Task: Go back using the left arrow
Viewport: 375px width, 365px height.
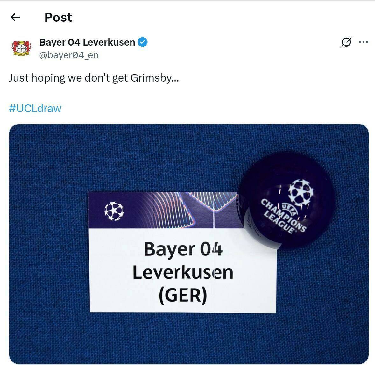Action: (x=15, y=17)
